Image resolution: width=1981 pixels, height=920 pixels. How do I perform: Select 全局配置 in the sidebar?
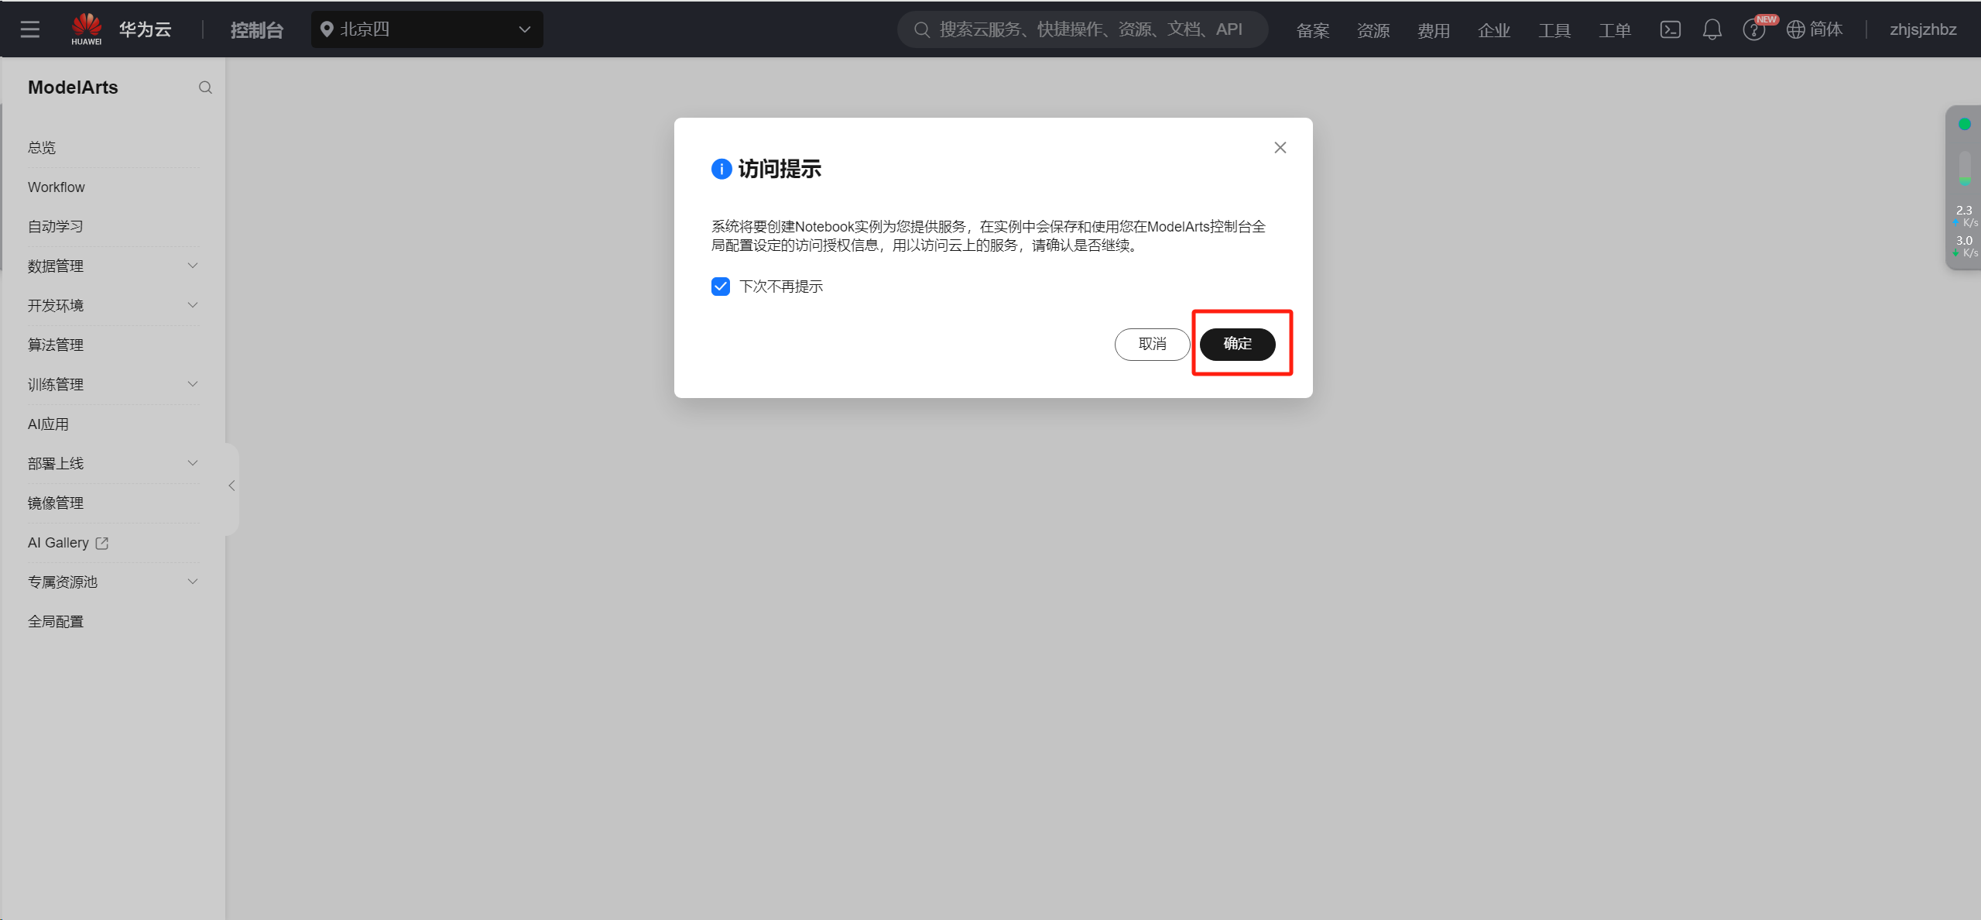tap(56, 621)
